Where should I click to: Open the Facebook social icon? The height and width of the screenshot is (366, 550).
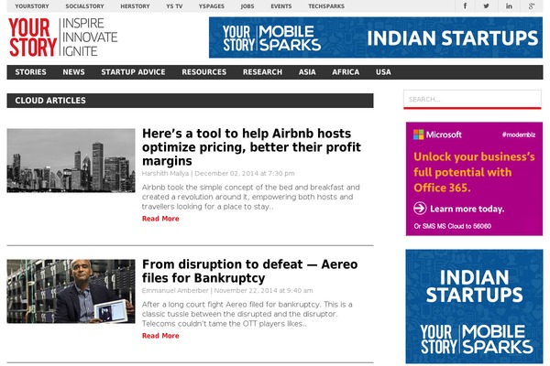point(465,6)
